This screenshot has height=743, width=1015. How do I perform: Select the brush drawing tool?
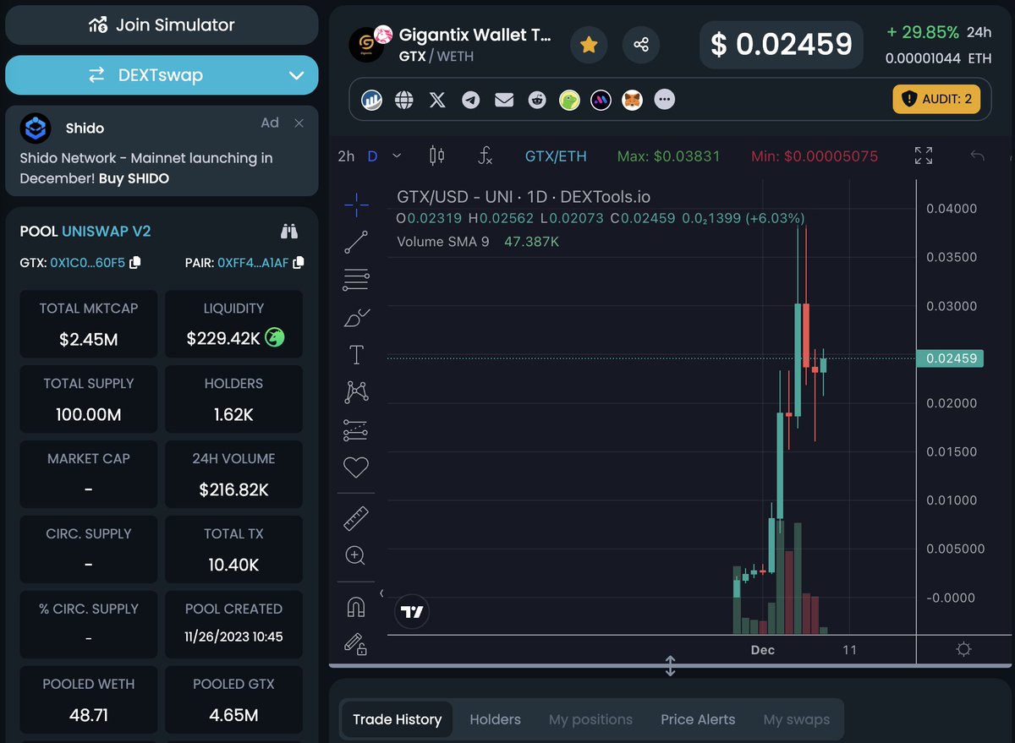(x=355, y=317)
